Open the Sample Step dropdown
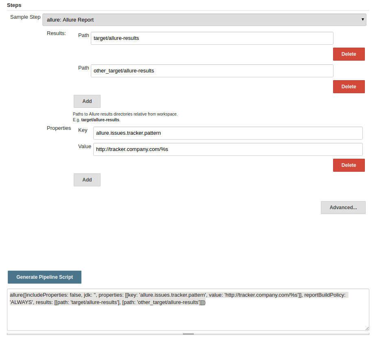Screen dimensions: 373x339 (204, 20)
